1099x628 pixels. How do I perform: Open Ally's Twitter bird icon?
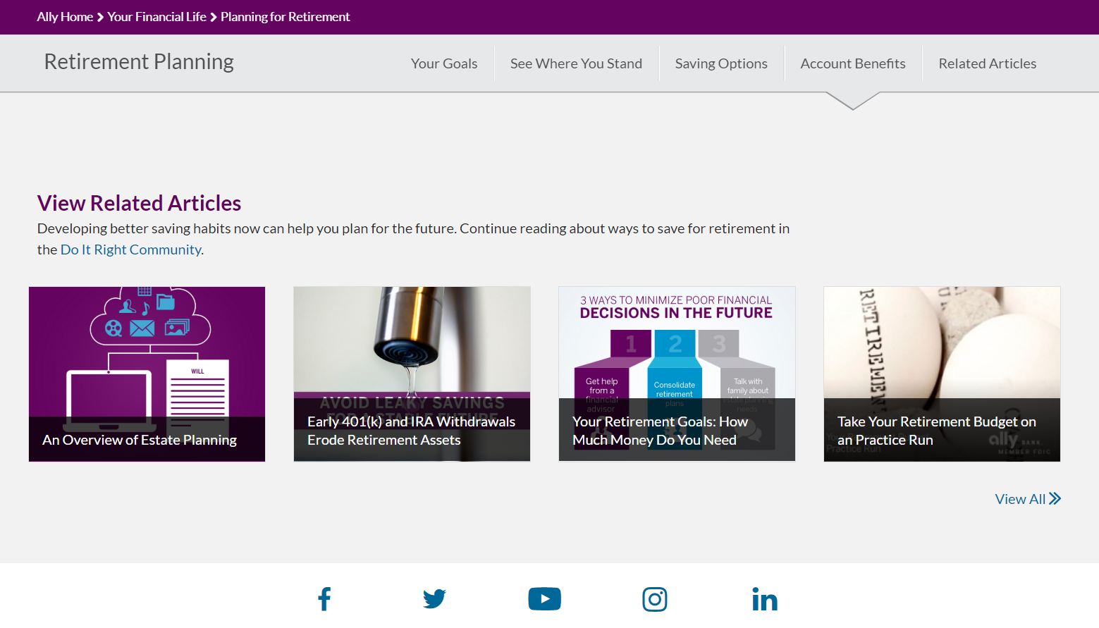pyautogui.click(x=434, y=599)
